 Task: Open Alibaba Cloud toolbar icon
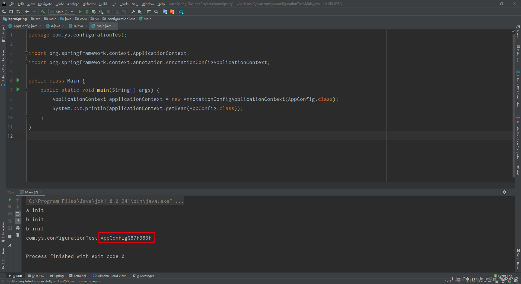tap(181, 12)
